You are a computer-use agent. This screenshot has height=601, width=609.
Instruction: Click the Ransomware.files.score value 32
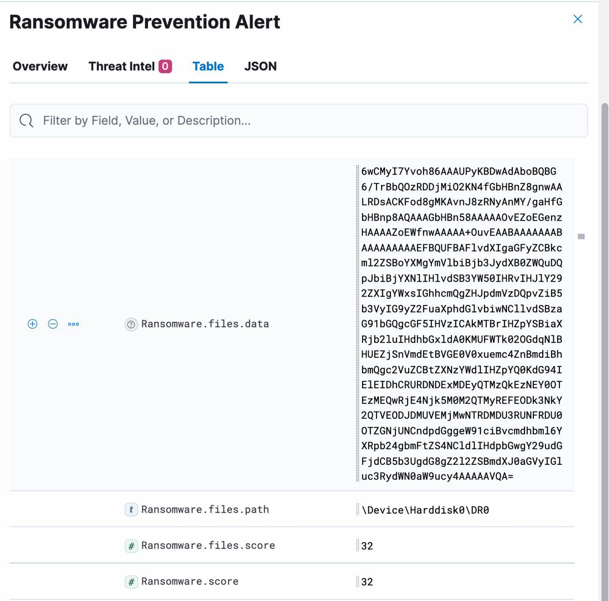pos(367,546)
